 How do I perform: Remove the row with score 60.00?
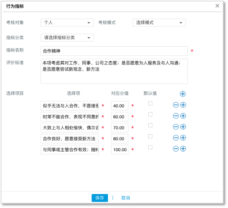[176, 116]
